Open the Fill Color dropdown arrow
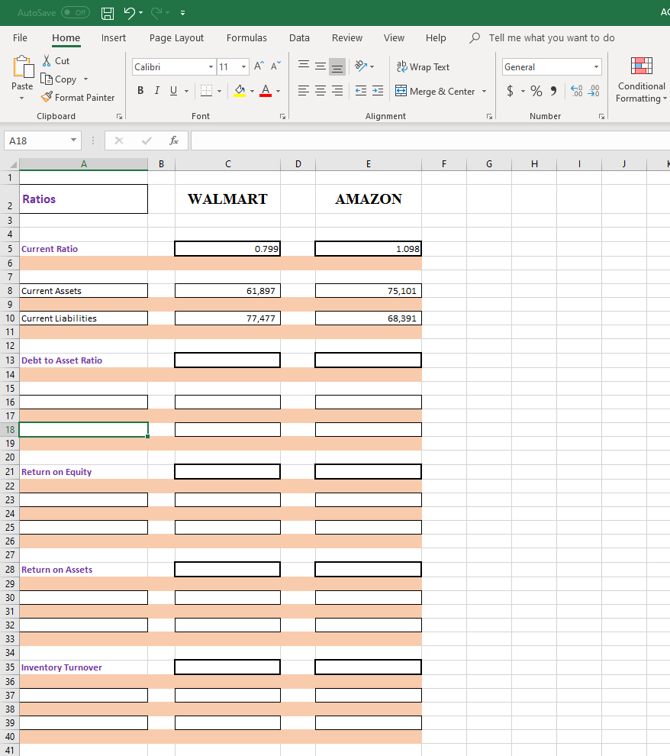Viewport: 670px width, 756px height. [x=252, y=91]
